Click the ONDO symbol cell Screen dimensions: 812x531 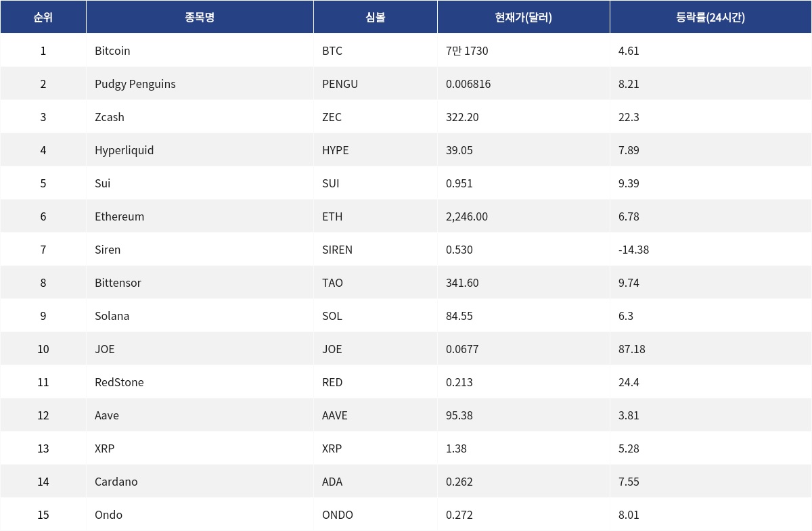pyautogui.click(x=338, y=515)
